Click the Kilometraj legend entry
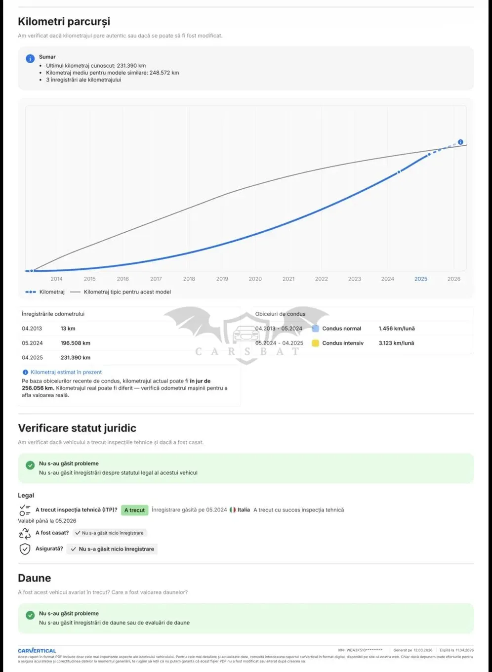The width and height of the screenshot is (492, 672). 45,292
